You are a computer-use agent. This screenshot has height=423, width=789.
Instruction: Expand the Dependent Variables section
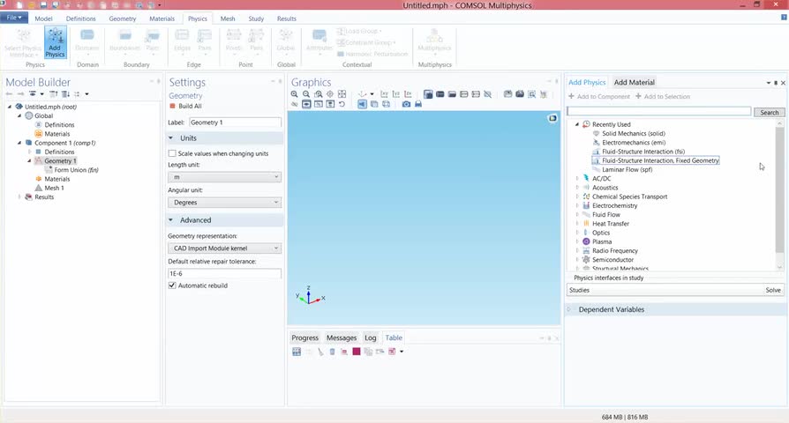[x=569, y=309]
